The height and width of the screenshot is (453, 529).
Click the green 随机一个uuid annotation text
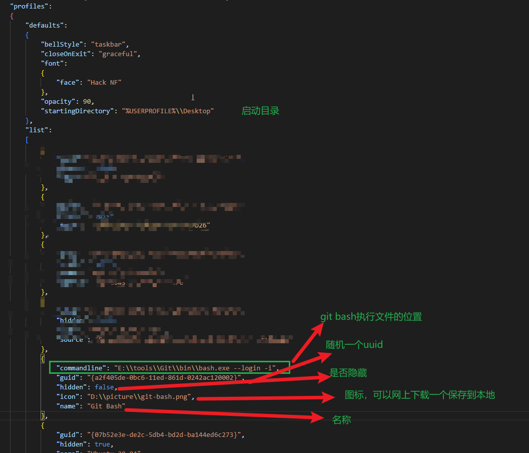tap(354, 345)
